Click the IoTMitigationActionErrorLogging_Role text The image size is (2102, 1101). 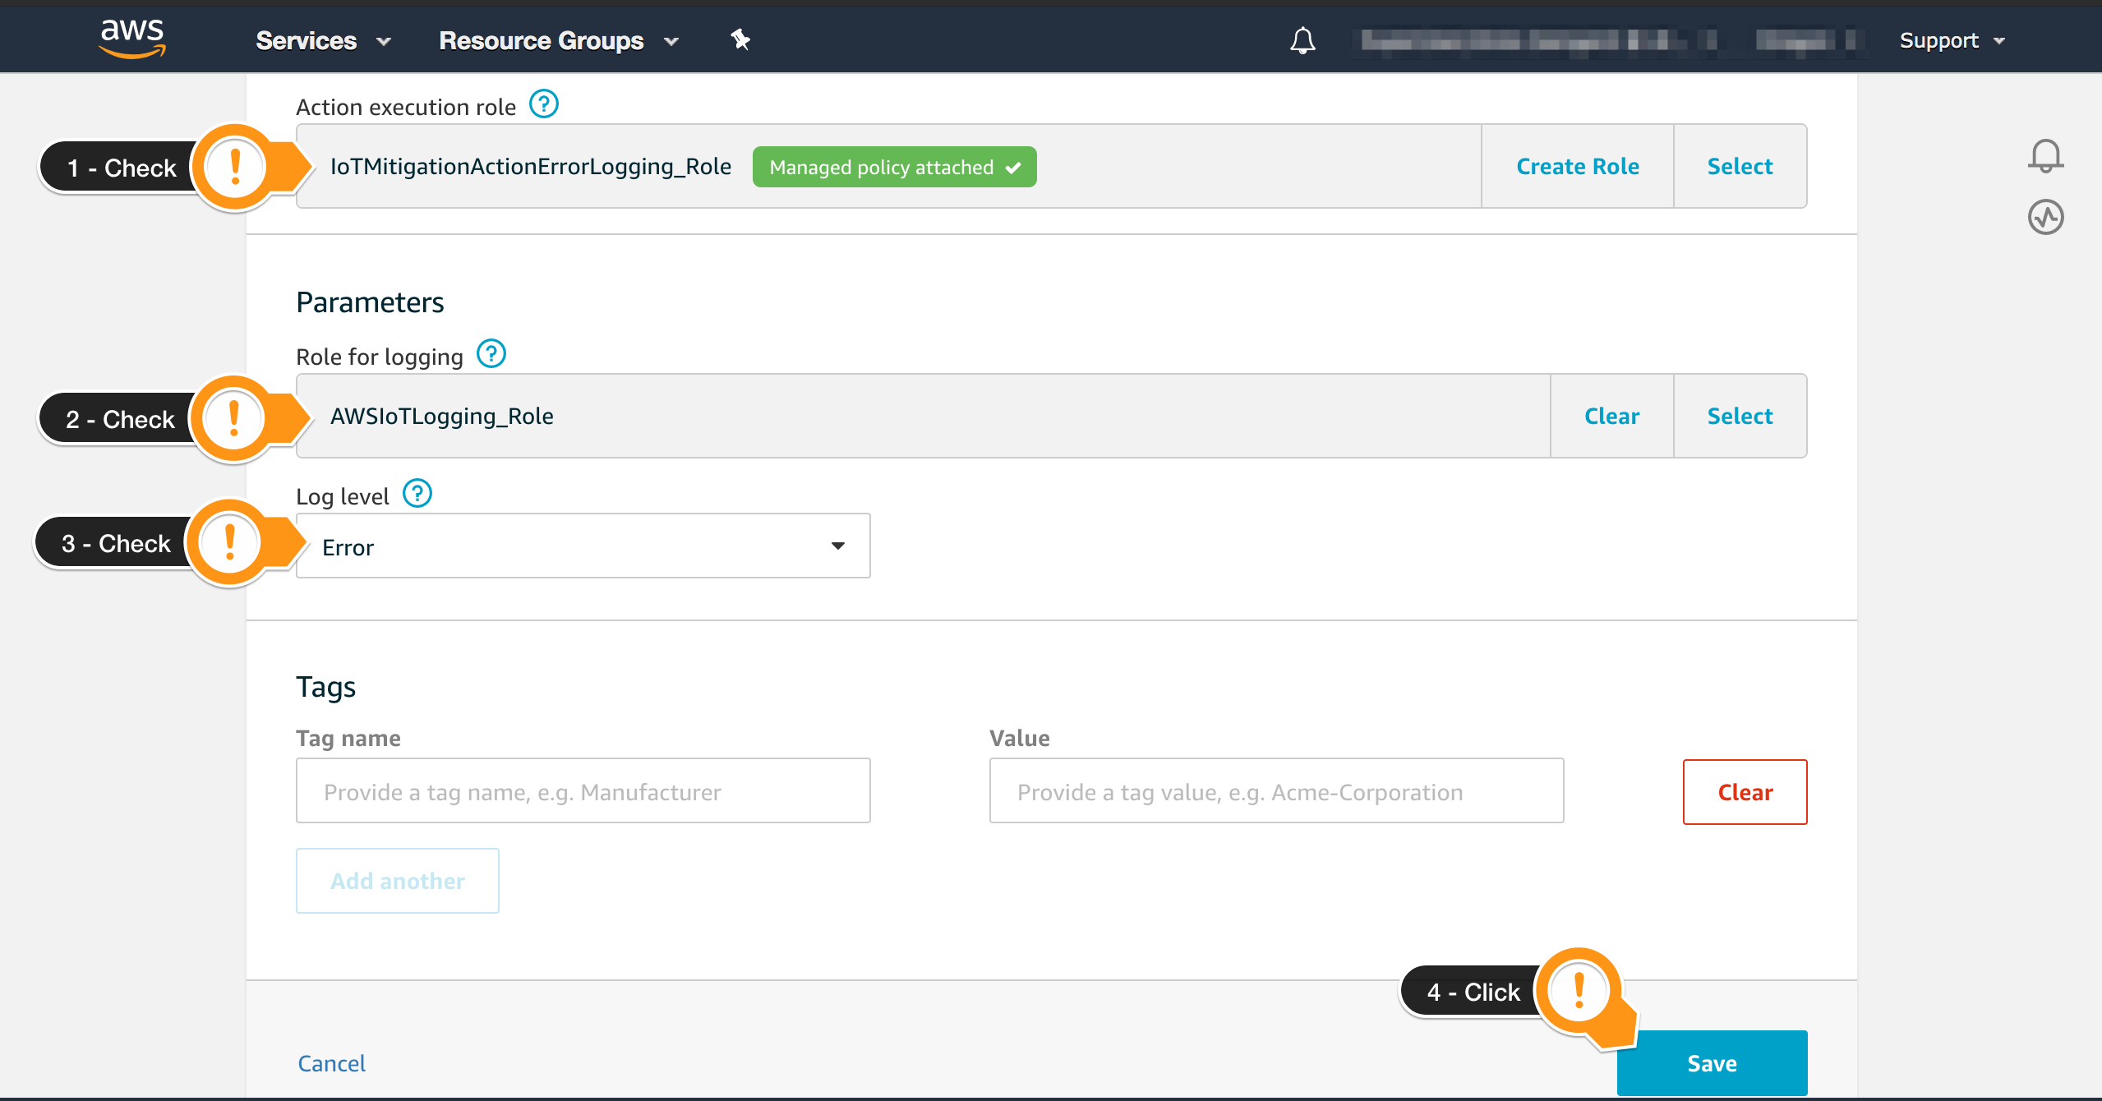pos(531,166)
